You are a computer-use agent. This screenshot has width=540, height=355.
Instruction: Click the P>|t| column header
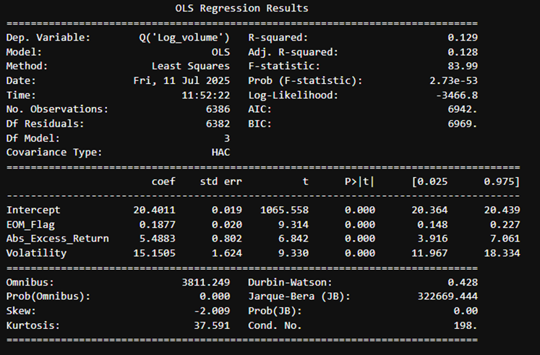[x=359, y=181]
